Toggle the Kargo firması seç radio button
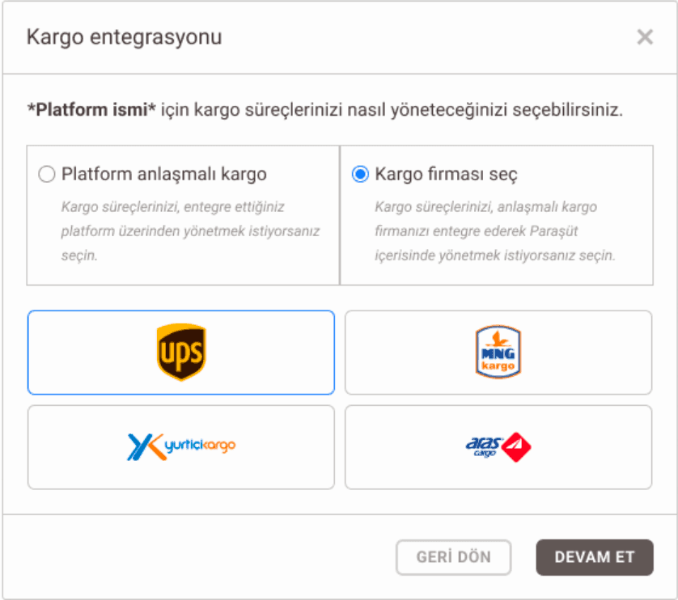This screenshot has width=678, height=600. tap(360, 174)
